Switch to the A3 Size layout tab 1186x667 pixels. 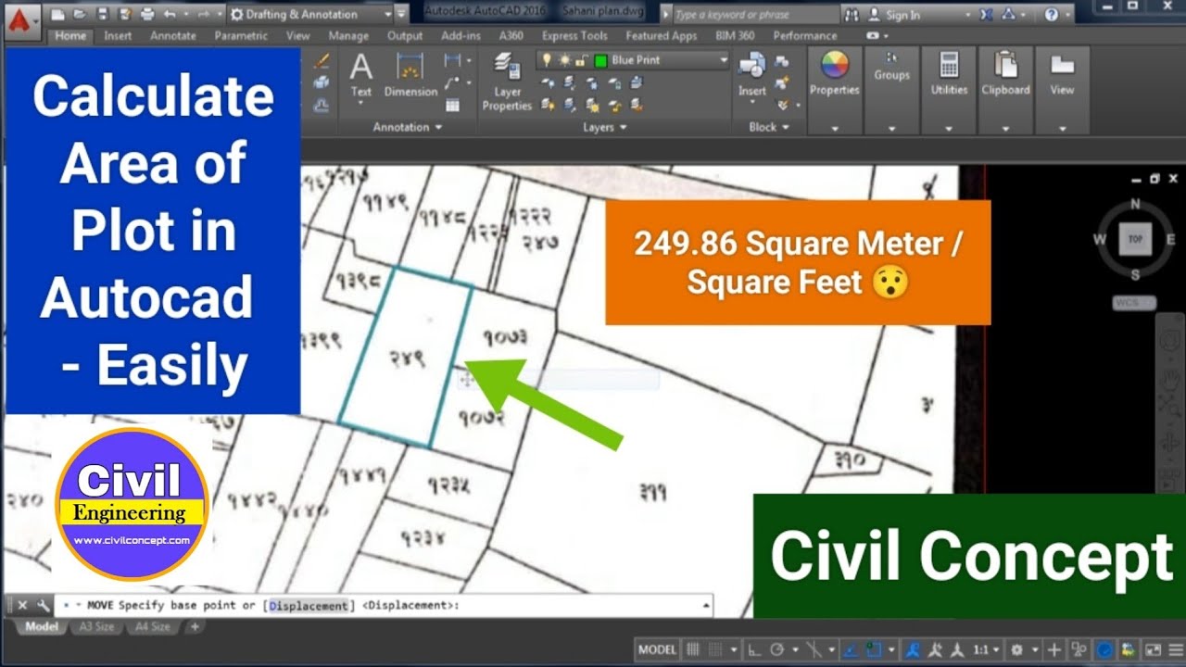(96, 627)
